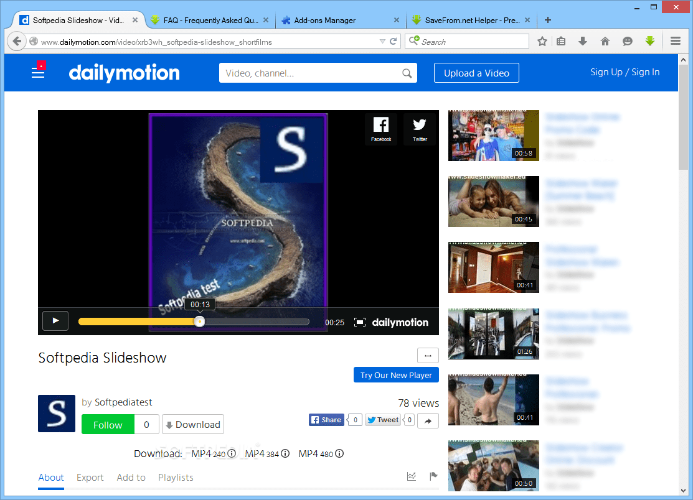
Task: Open the URL history dropdown arrow
Action: coord(382,42)
